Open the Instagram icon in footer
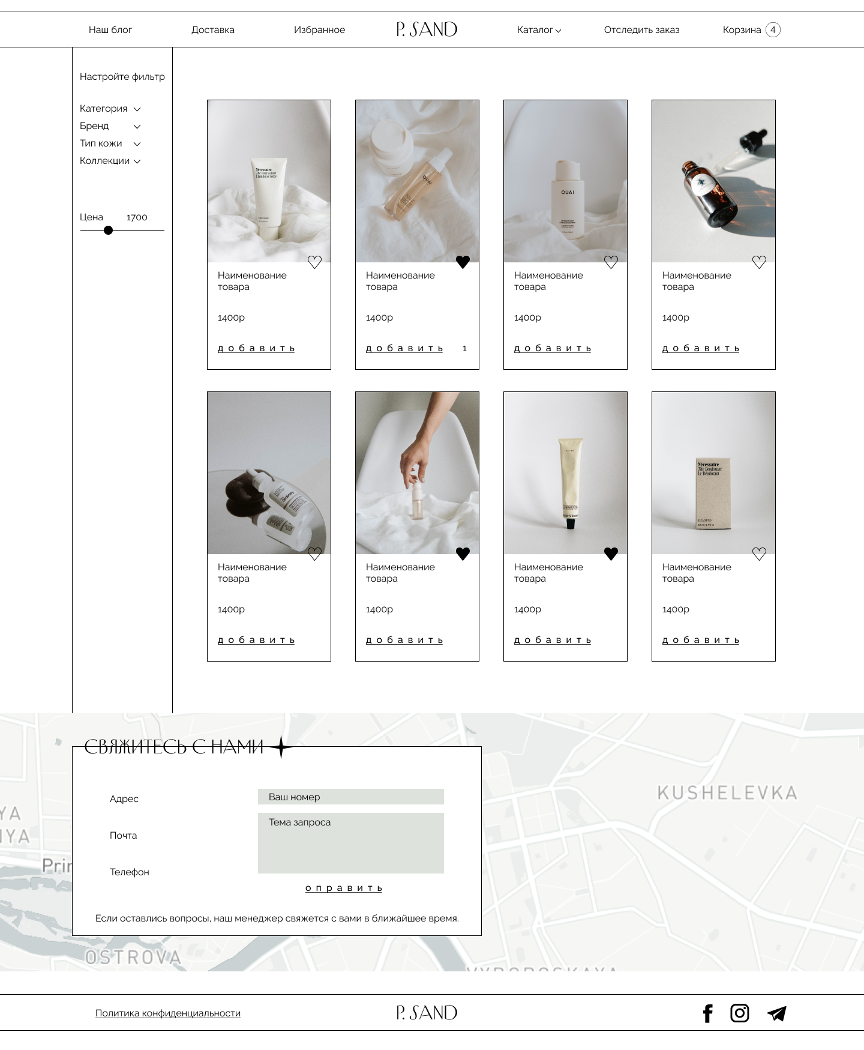The width and height of the screenshot is (864, 1050). pyautogui.click(x=740, y=1013)
